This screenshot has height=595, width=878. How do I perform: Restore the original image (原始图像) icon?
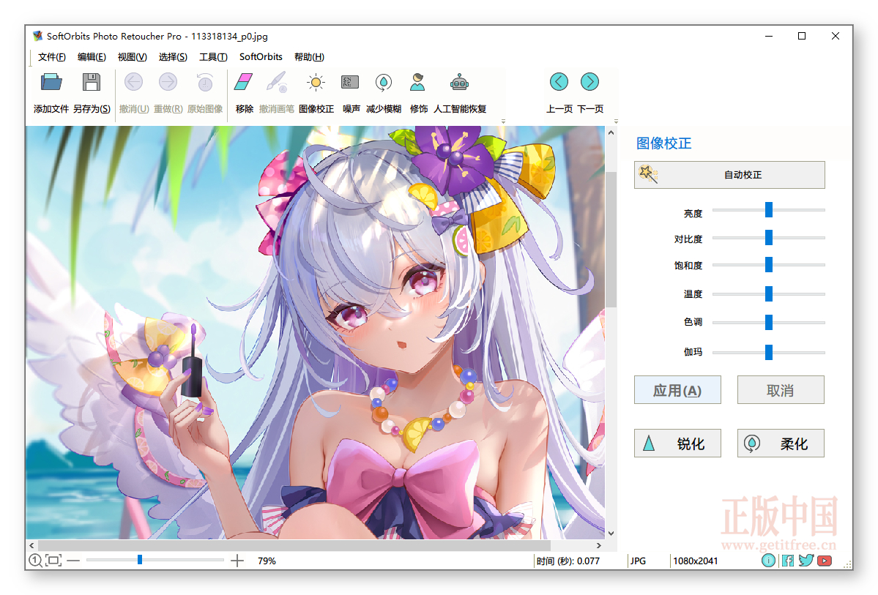pos(205,82)
